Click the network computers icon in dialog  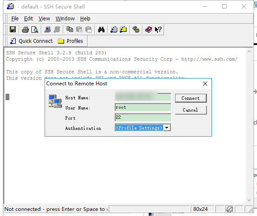55,101
